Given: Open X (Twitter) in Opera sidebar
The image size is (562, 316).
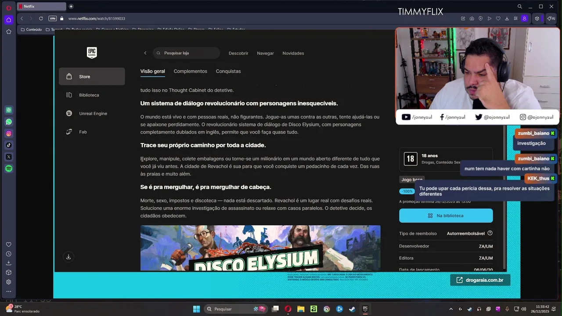Looking at the screenshot, I should (x=9, y=157).
